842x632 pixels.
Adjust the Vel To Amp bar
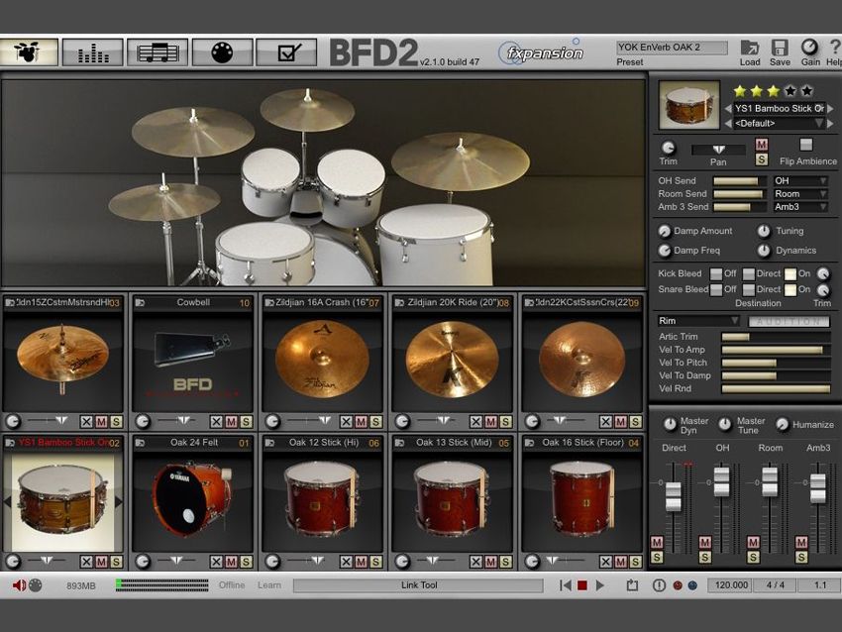point(776,350)
